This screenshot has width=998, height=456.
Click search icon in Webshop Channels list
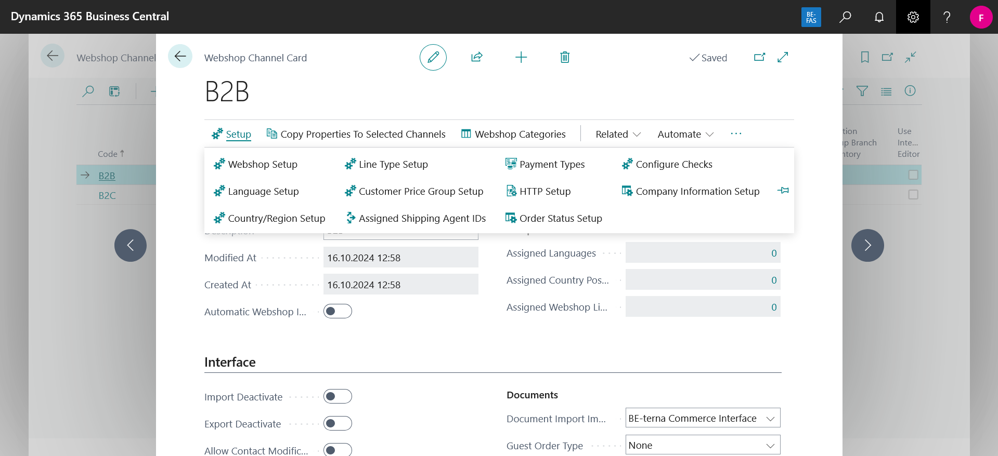[x=88, y=91]
